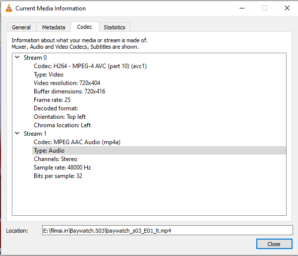Collapse the Stream 1 chevron
The height and width of the screenshot is (256, 298).
(x=17, y=133)
